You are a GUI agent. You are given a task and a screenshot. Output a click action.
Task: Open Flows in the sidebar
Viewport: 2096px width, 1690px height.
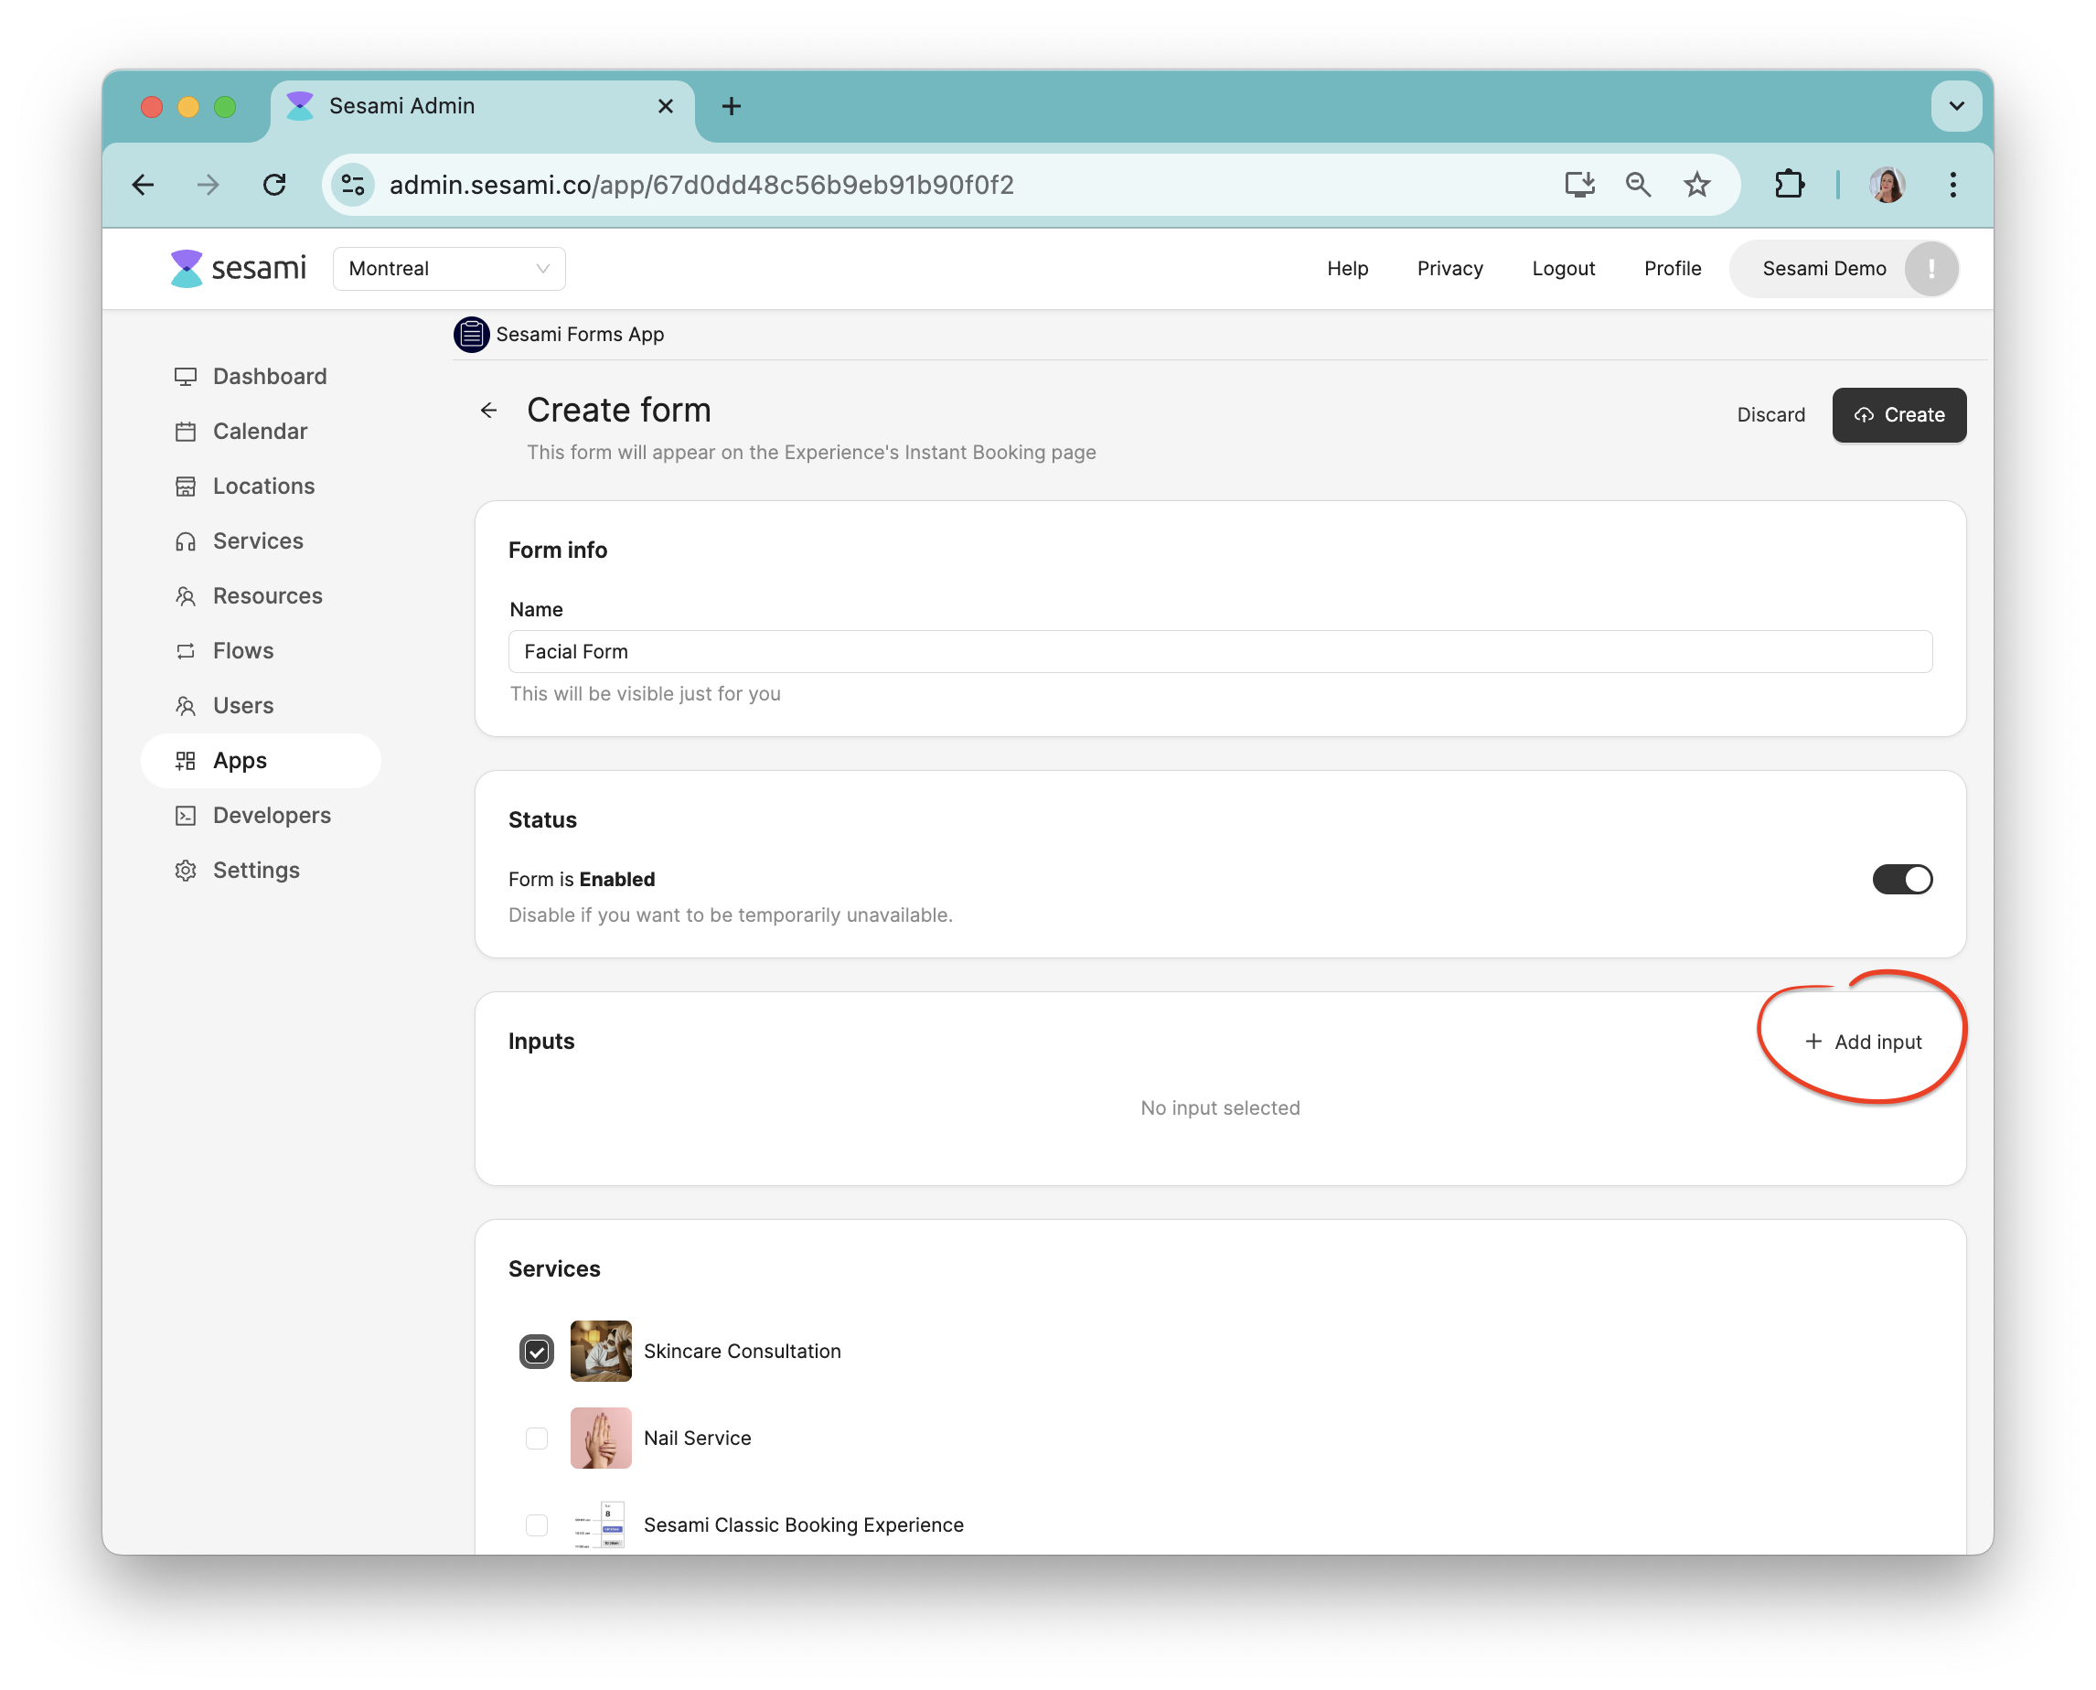click(261, 650)
